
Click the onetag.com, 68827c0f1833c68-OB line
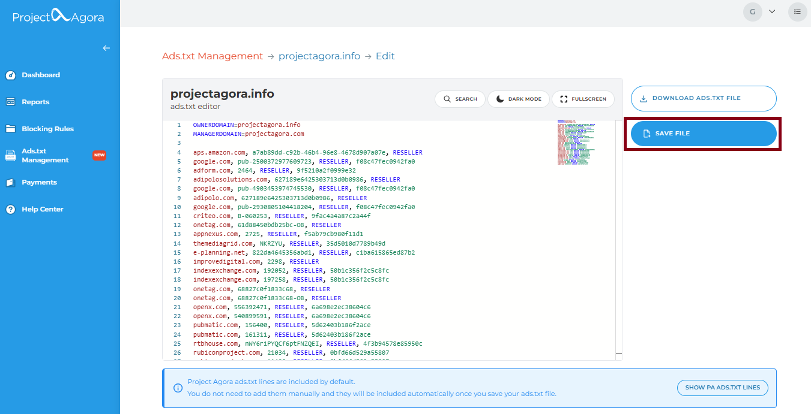coord(267,298)
